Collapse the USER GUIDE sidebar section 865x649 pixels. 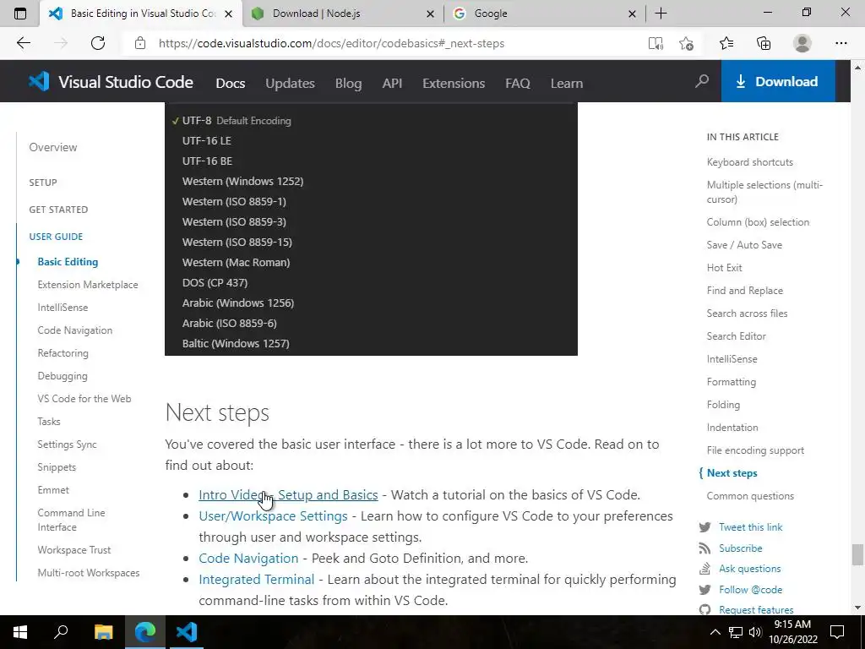tap(56, 237)
